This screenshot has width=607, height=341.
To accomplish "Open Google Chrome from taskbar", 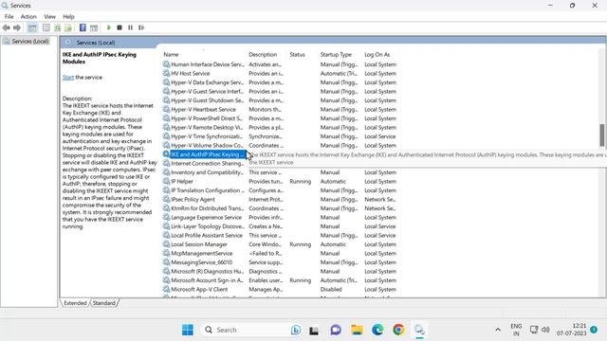I will pos(398,330).
